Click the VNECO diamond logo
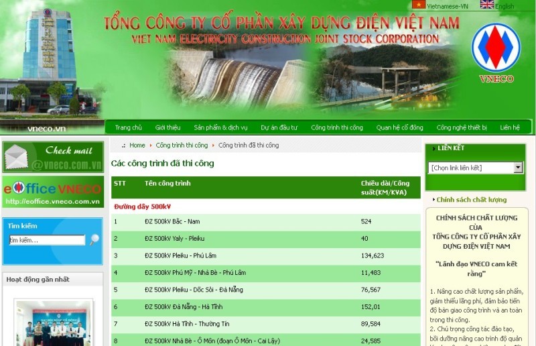 tap(496, 48)
